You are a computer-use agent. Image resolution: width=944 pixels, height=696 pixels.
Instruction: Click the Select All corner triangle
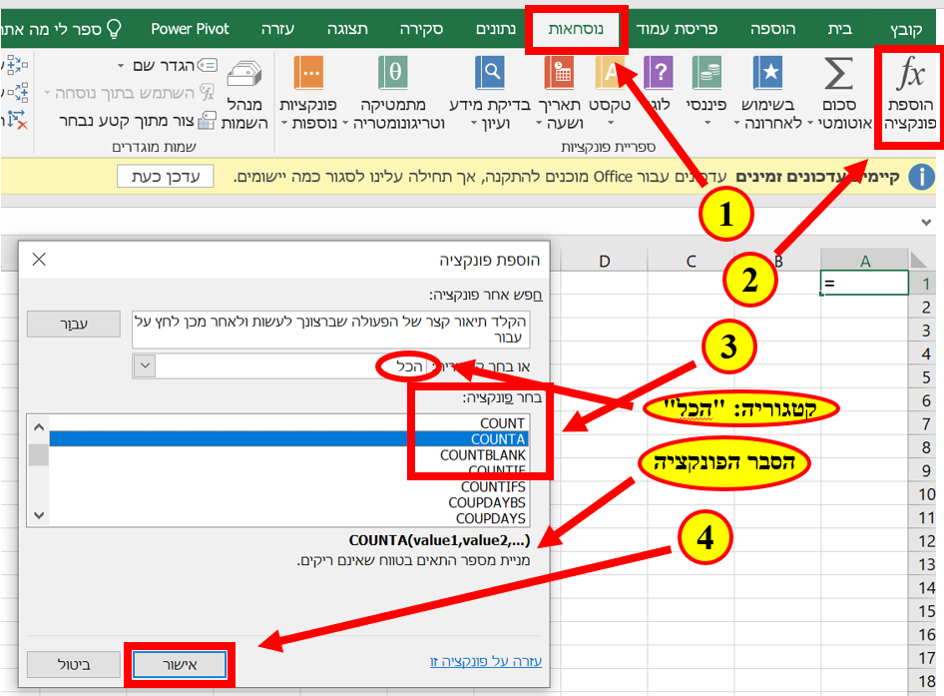(918, 261)
